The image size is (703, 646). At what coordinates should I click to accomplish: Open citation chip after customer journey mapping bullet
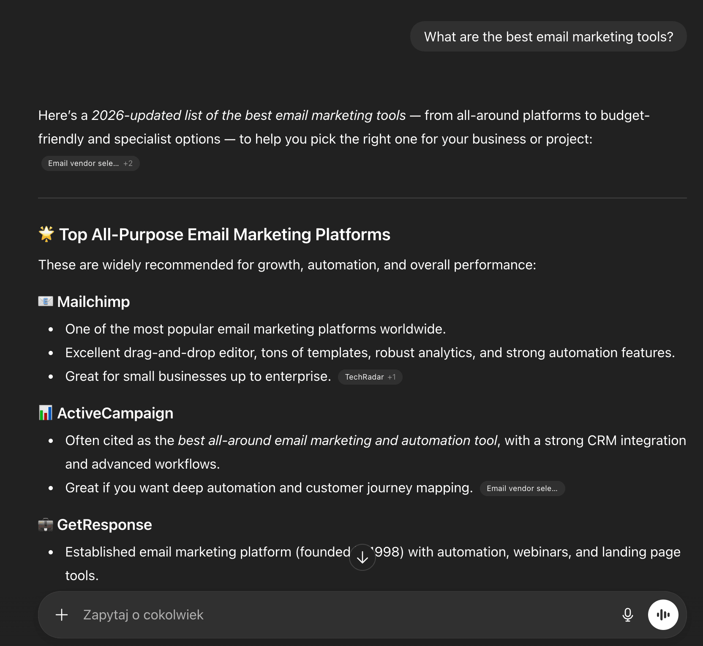pos(522,489)
